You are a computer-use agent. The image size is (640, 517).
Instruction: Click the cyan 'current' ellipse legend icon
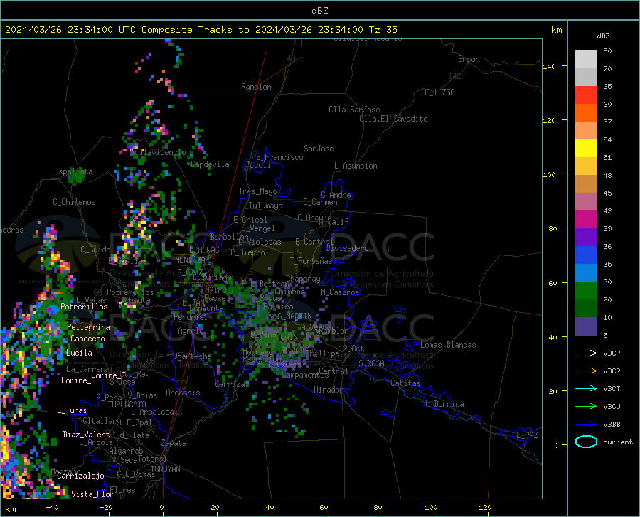click(x=586, y=442)
